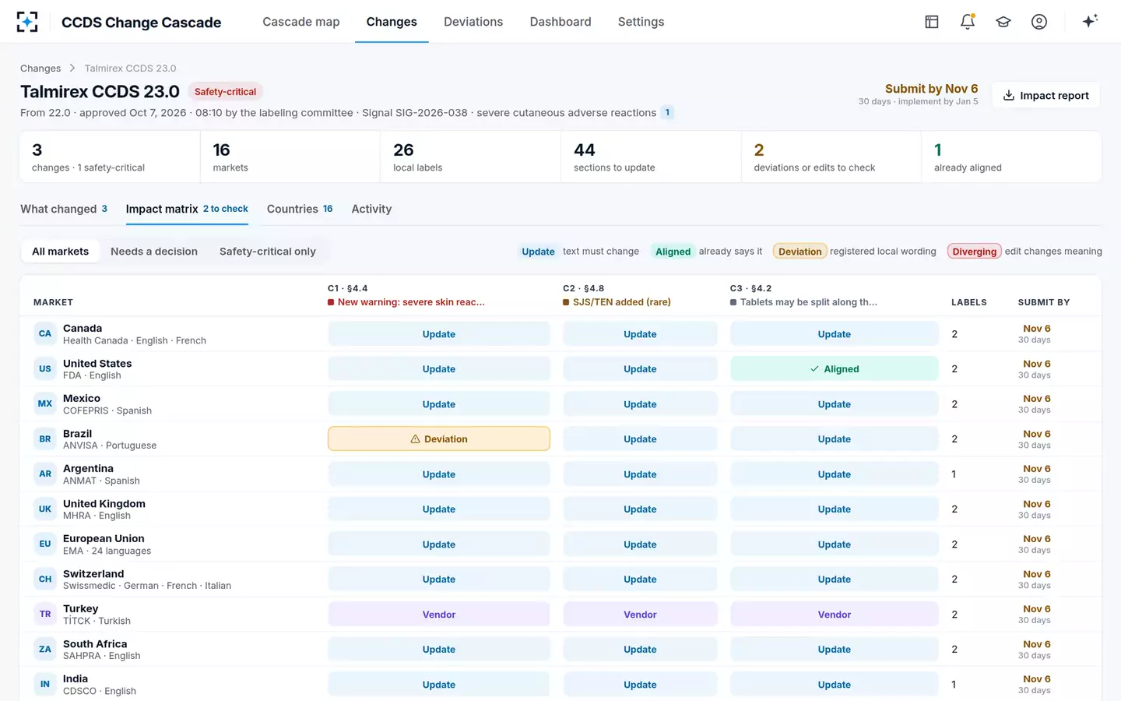Open Brazil's Deviation cell for C1
1121x701 pixels.
439,439
